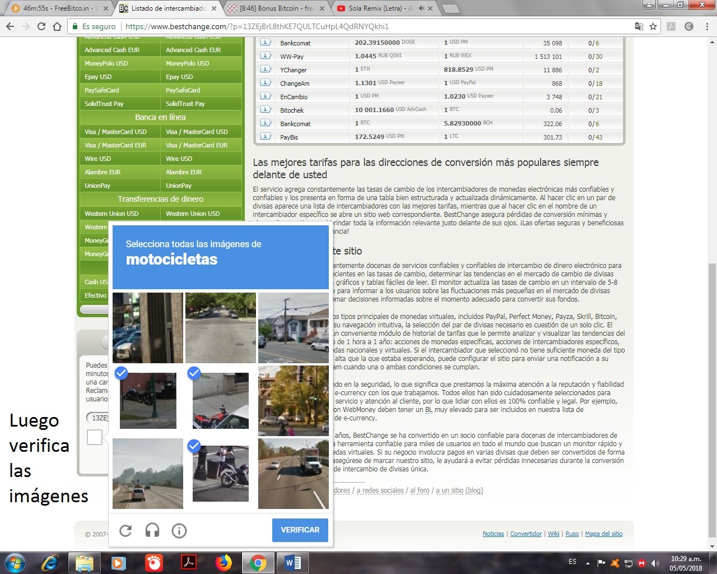Deselect the checked motorcycle tile at bottom center
Image resolution: width=717 pixels, height=574 pixels.
click(221, 474)
